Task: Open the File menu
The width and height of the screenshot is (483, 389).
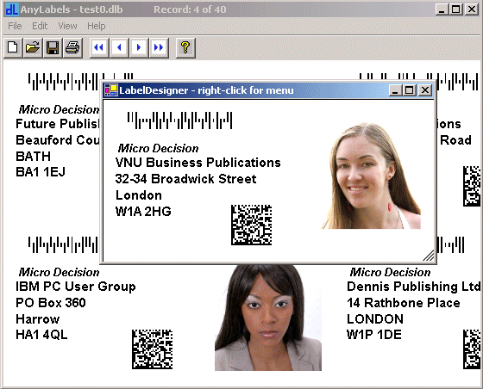Action: click(15, 26)
